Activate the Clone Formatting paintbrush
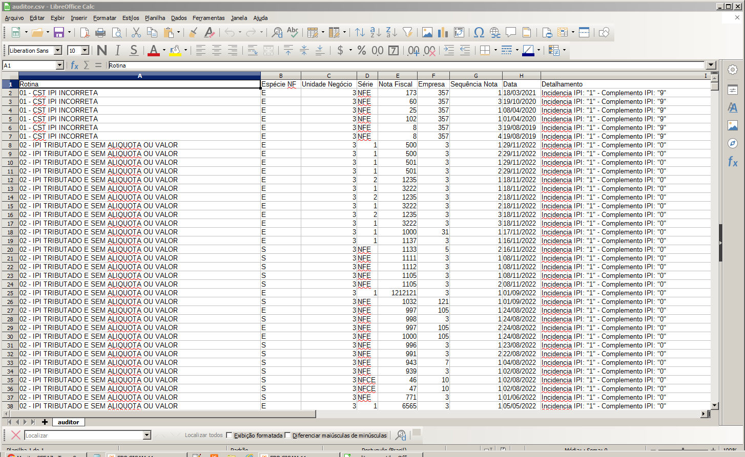Image resolution: width=745 pixels, height=457 pixels. click(193, 32)
